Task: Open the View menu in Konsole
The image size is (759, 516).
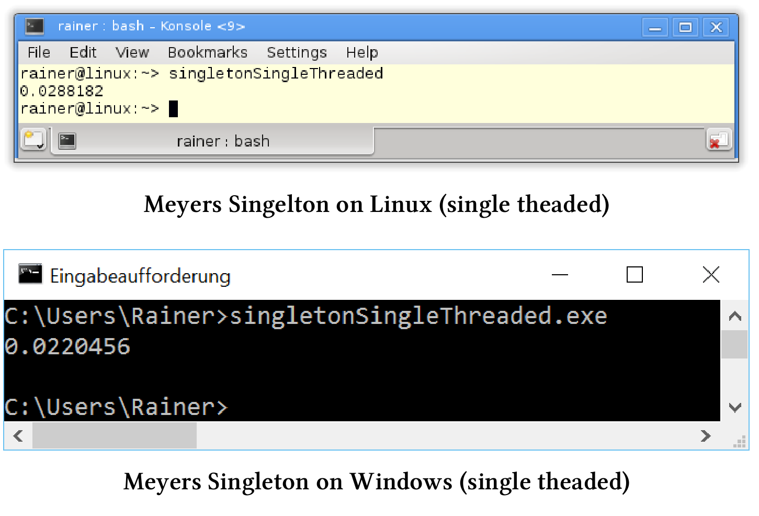Action: pyautogui.click(x=132, y=52)
